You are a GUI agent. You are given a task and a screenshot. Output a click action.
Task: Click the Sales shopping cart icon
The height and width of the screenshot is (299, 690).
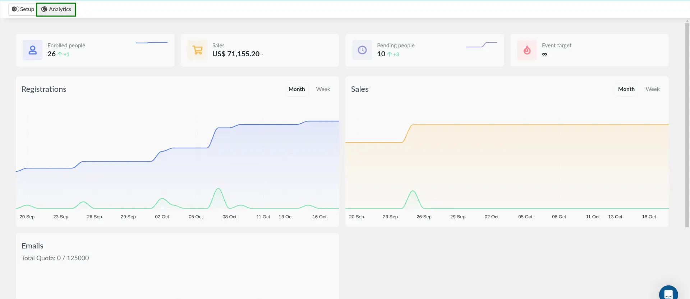coord(197,50)
